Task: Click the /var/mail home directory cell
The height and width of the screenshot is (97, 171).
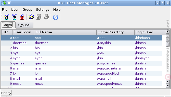Action: tap(104, 79)
